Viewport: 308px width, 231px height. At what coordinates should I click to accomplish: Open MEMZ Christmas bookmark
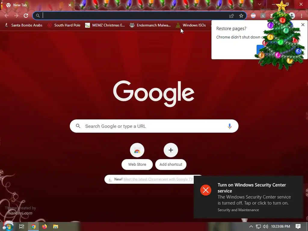(105, 25)
